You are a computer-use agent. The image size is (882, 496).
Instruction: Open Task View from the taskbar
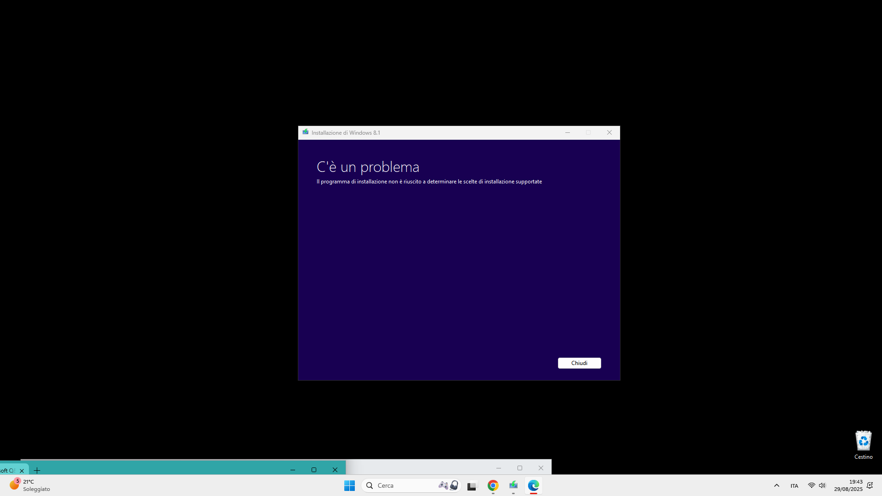click(x=472, y=485)
